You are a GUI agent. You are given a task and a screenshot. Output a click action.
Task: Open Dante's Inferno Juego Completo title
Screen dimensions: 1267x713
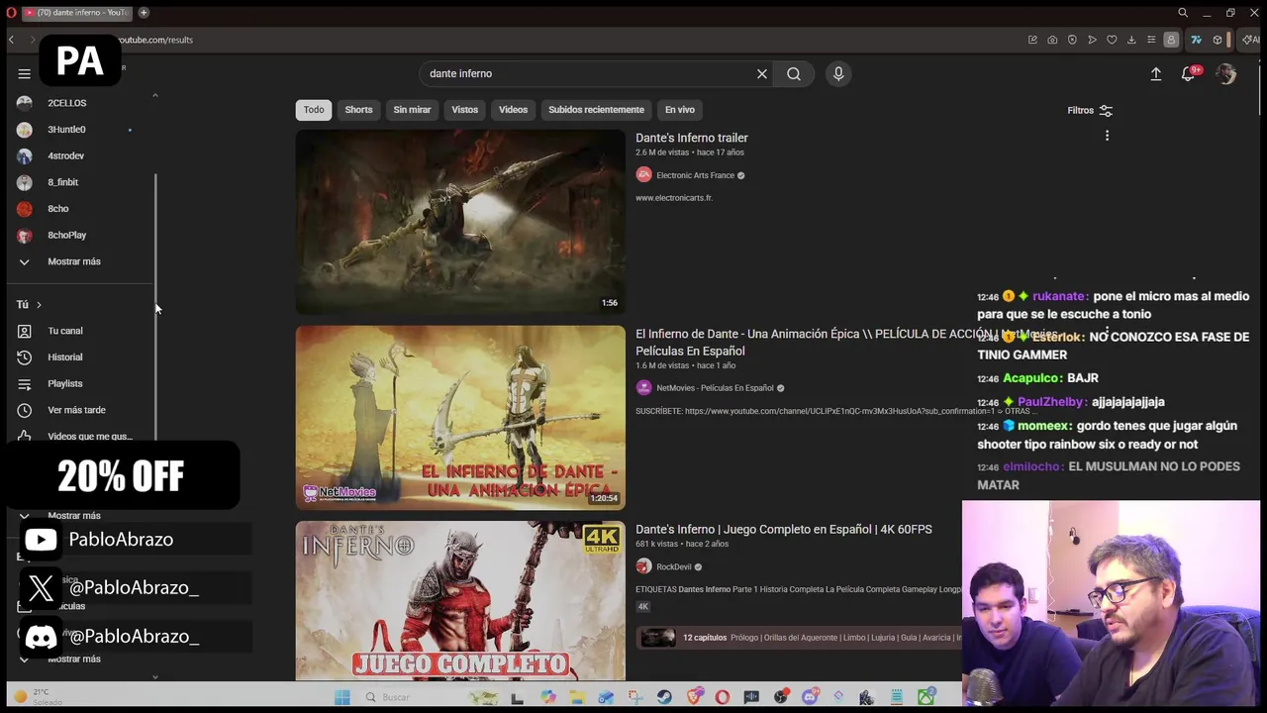pos(783,530)
